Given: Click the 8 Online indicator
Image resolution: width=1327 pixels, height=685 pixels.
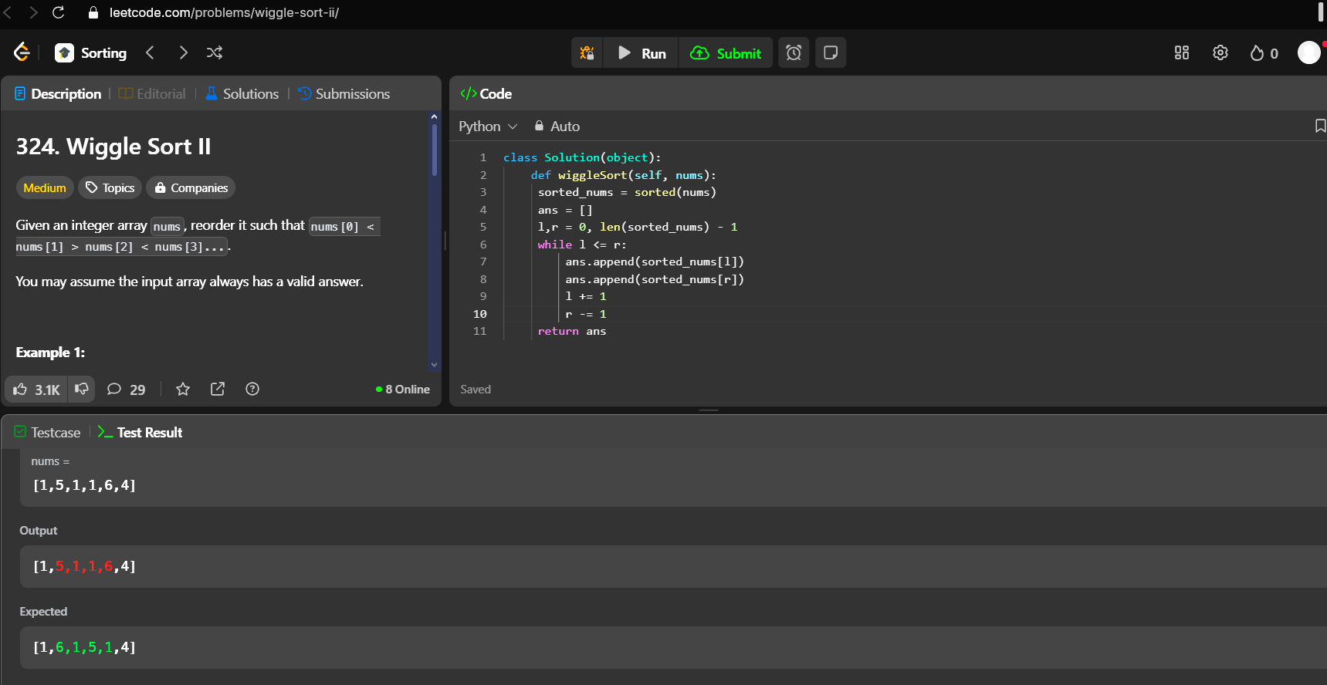Looking at the screenshot, I should (403, 390).
